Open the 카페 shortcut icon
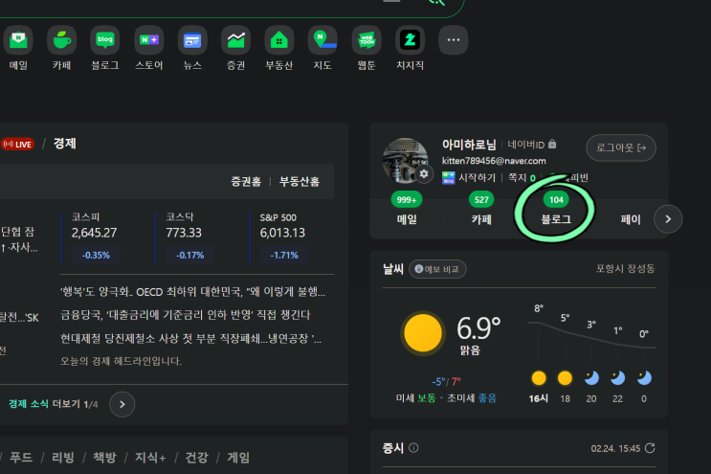The height and width of the screenshot is (474, 711). coord(61,40)
